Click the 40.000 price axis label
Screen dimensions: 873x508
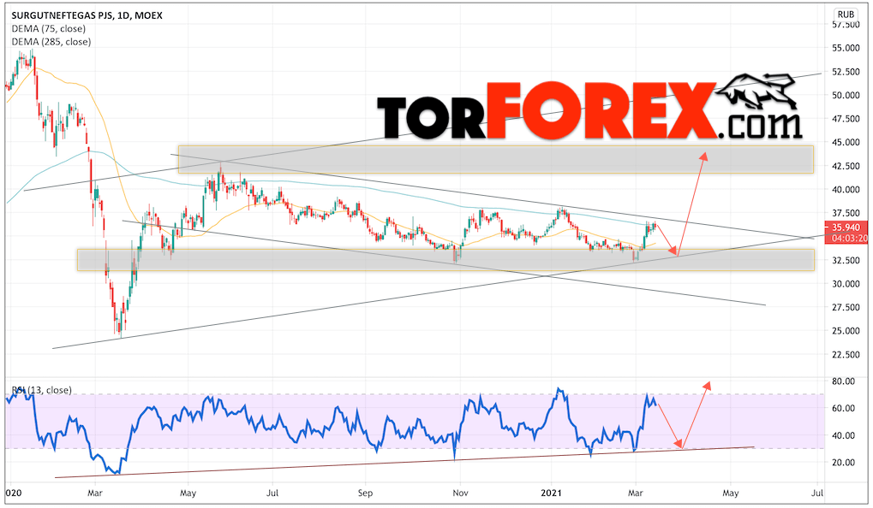coord(846,190)
